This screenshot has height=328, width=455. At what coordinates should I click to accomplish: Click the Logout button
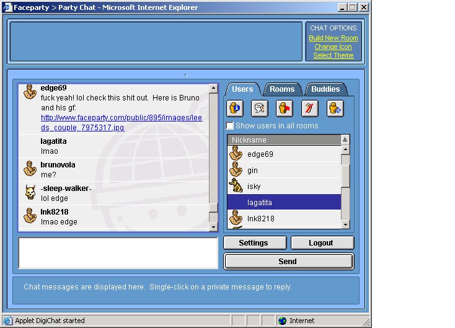tap(322, 242)
